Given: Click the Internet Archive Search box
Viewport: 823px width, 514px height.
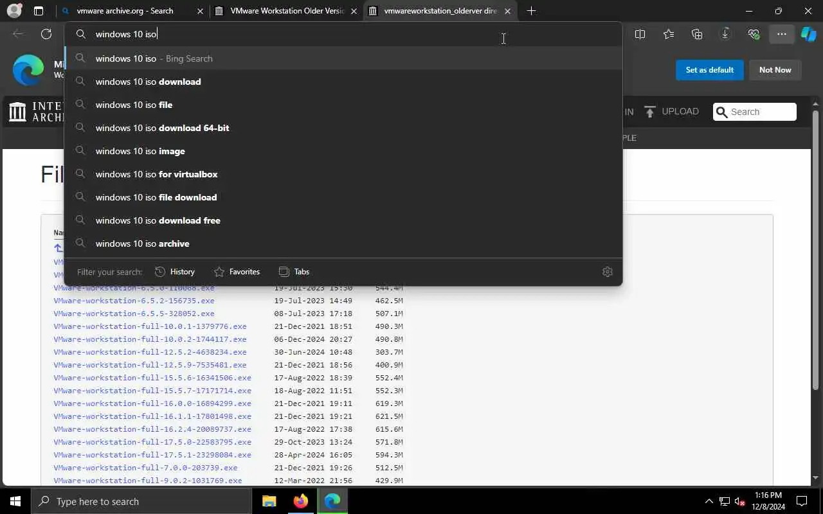Looking at the screenshot, I should [755, 112].
